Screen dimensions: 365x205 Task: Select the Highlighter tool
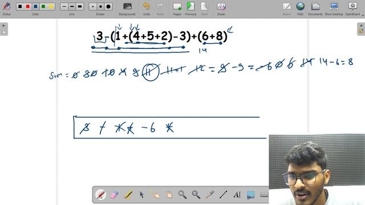tap(128, 195)
